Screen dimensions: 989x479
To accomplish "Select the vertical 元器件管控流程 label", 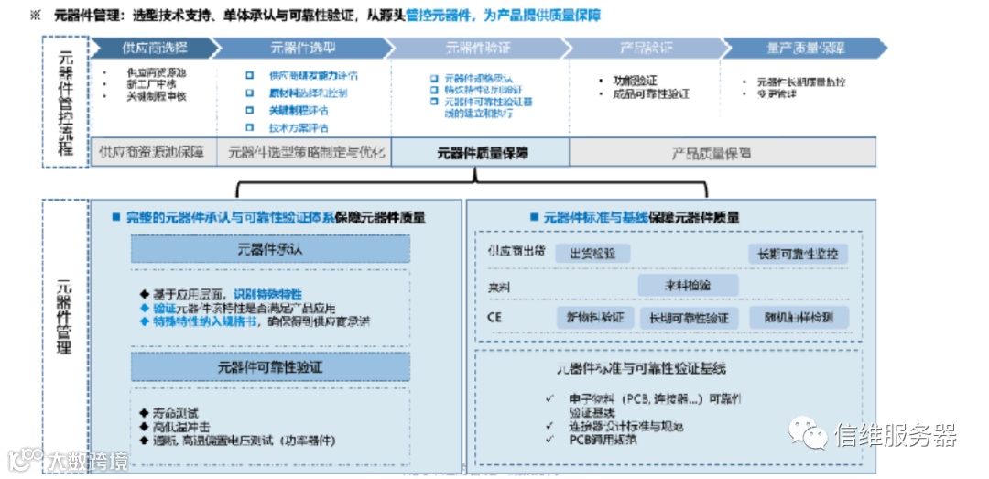I will click(65, 102).
